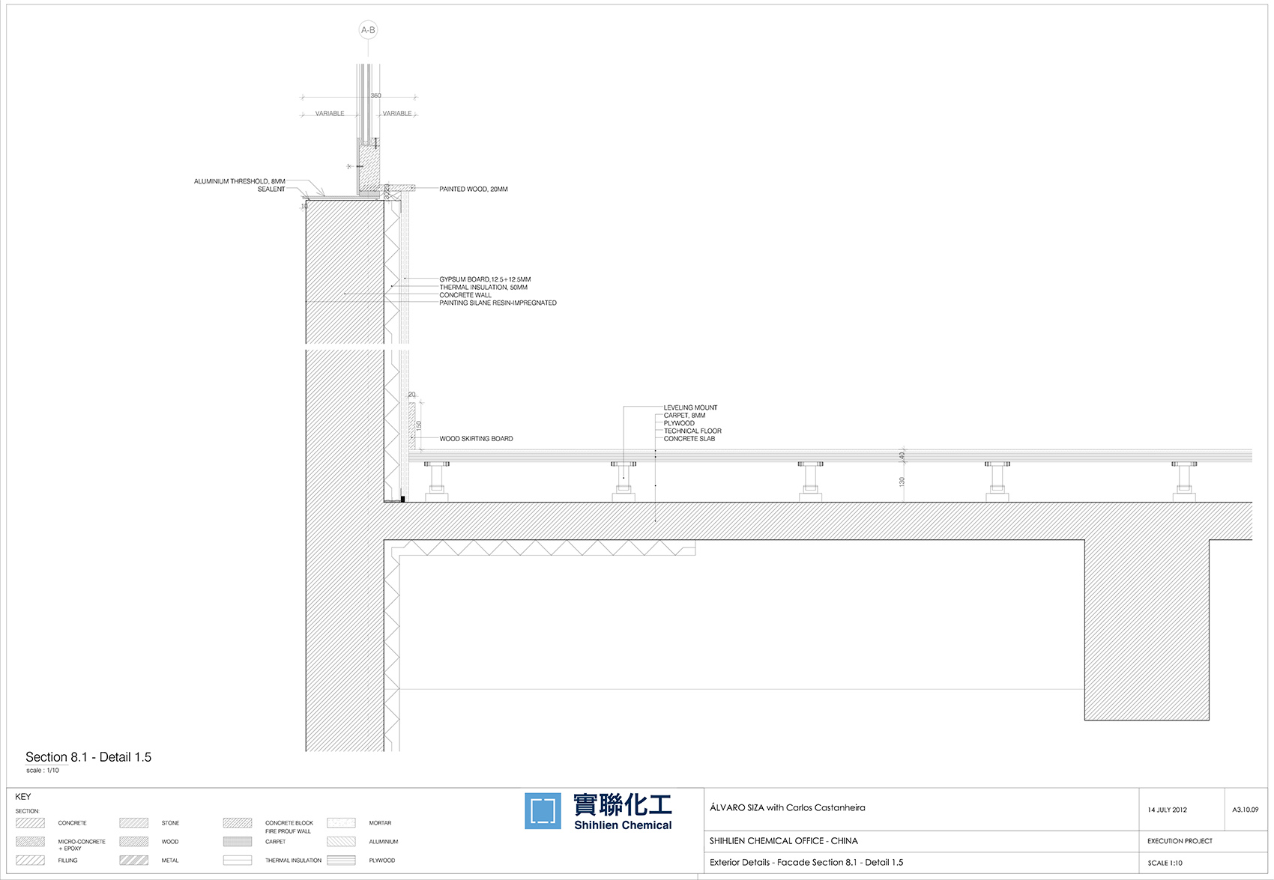This screenshot has width=1274, height=880.
Task: Click 'PAINTING SILANE RESIN-IMPREGNATED' annotation
Action: pos(498,303)
